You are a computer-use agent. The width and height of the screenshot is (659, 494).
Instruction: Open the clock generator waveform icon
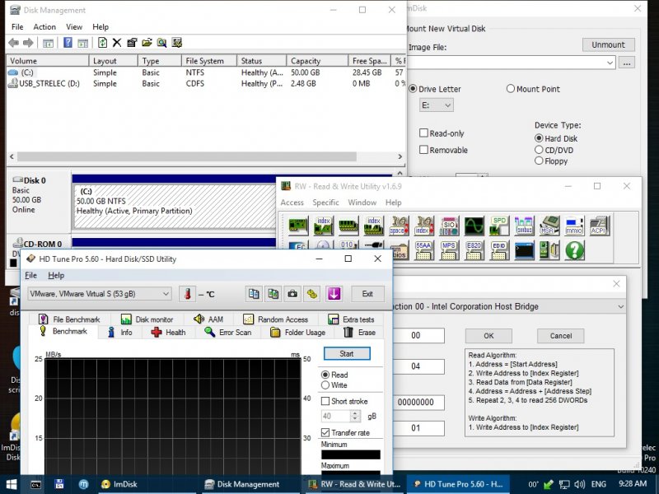[x=474, y=226]
